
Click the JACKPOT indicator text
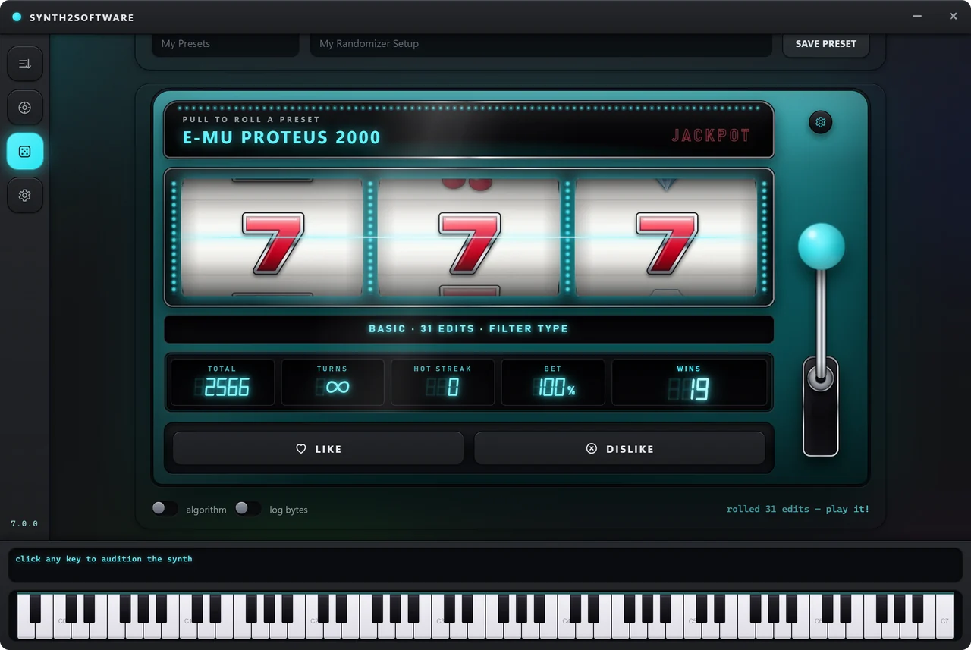(711, 136)
